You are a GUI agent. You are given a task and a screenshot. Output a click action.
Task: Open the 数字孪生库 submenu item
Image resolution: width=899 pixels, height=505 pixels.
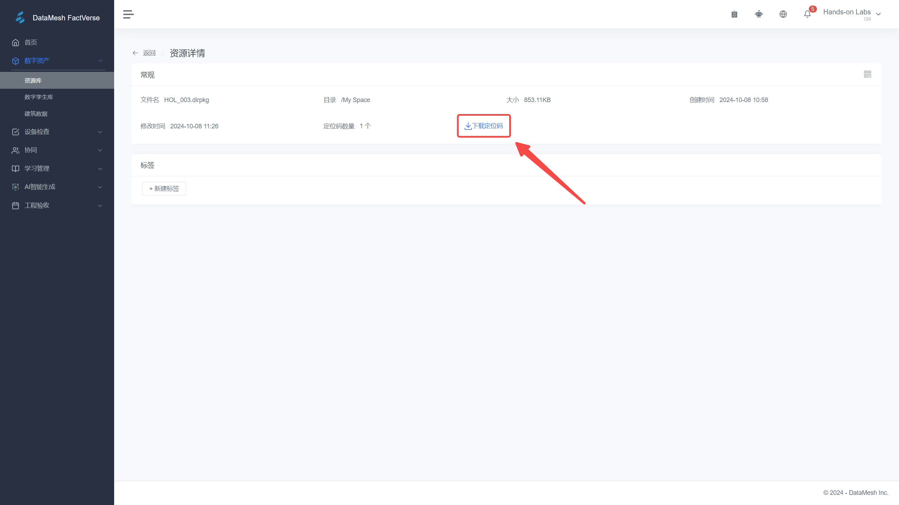tap(39, 97)
